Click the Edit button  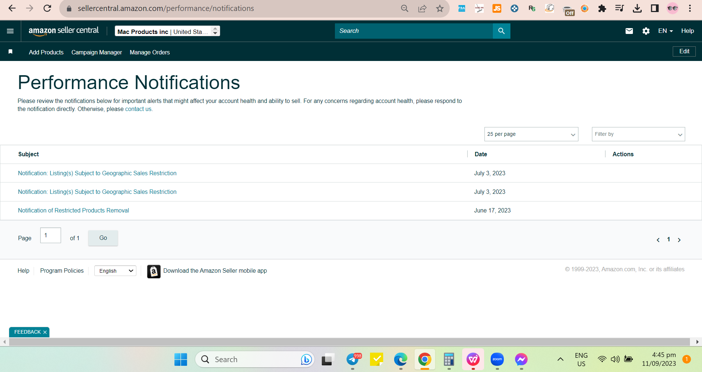[684, 51]
